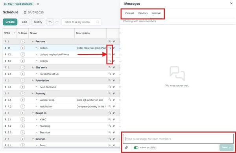Open messages for Pre-con group
This screenshot has width=236, height=153.
[x=110, y=41]
